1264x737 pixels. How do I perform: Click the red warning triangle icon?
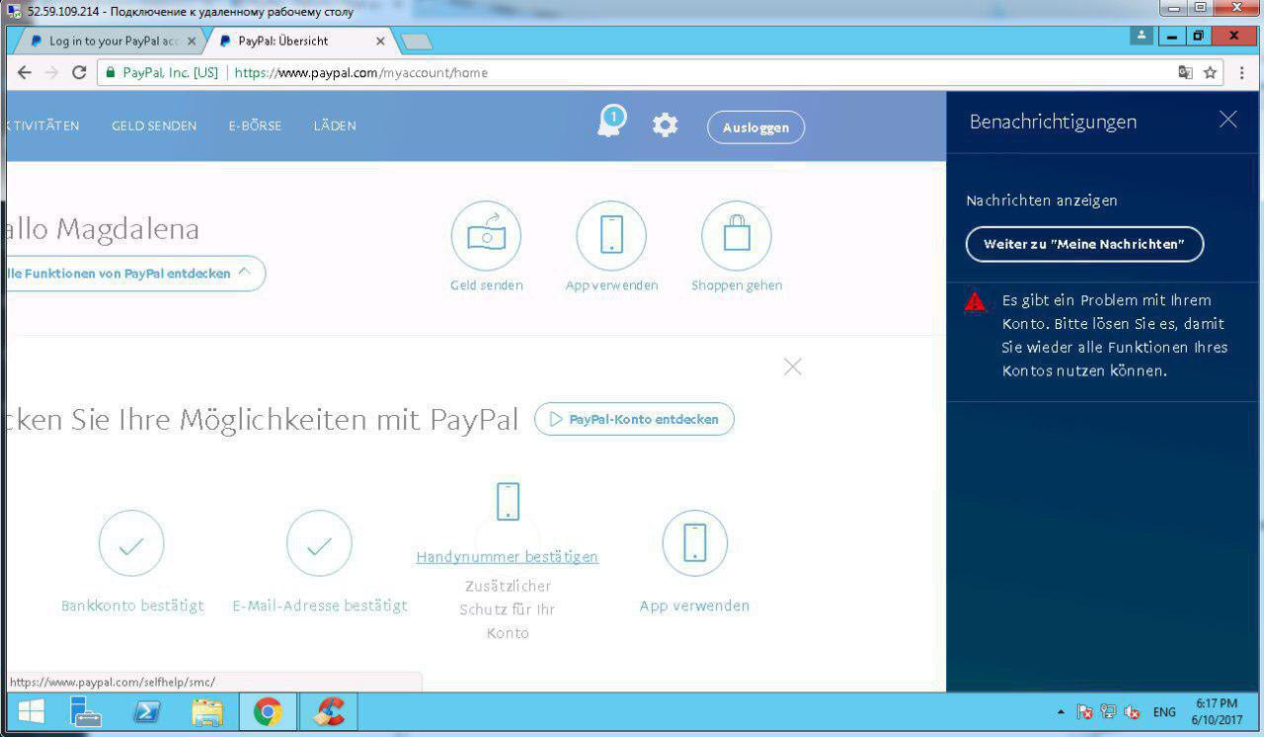tap(975, 302)
